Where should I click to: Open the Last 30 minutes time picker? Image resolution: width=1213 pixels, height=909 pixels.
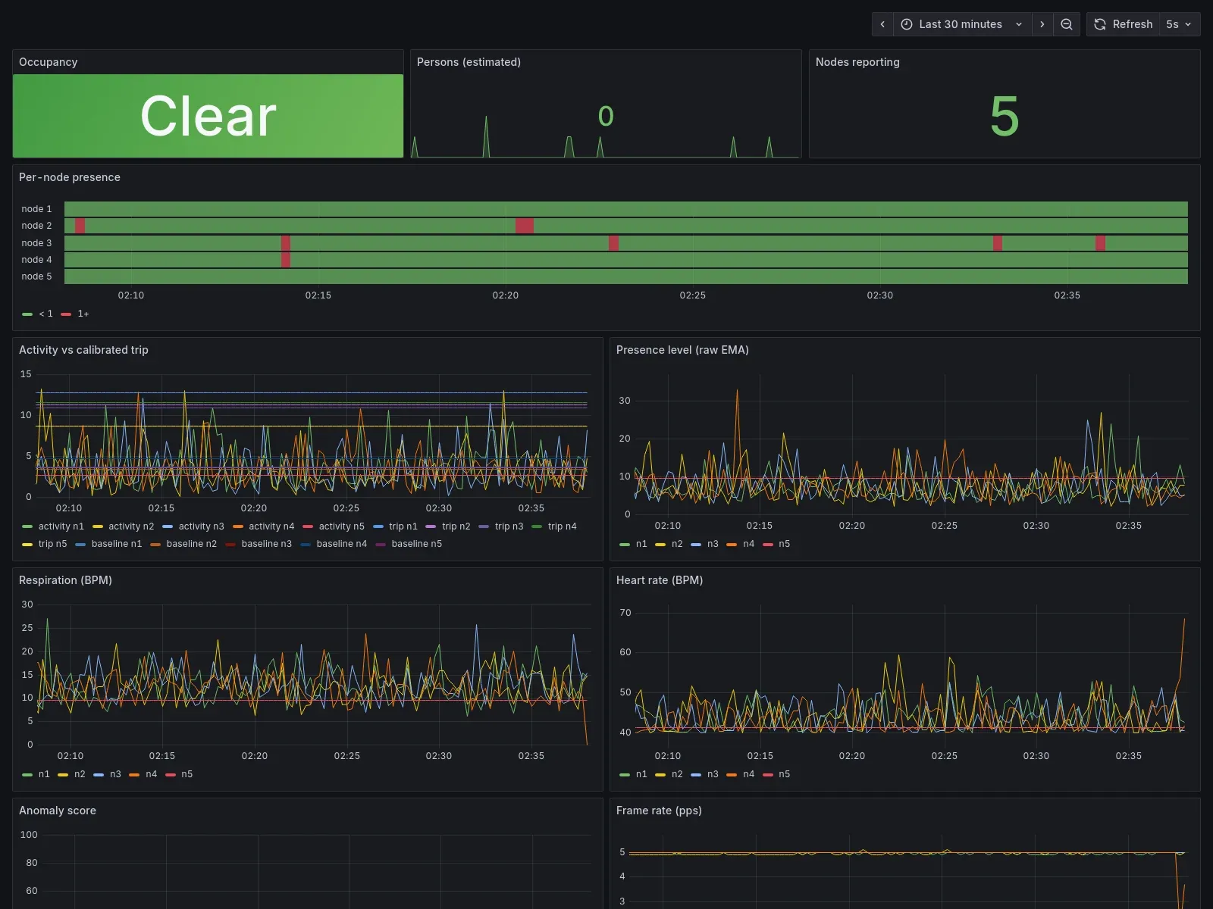[962, 24]
